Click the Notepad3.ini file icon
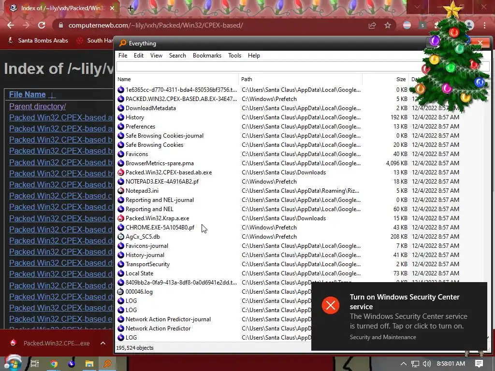This screenshot has width=495, height=371. [x=120, y=190]
